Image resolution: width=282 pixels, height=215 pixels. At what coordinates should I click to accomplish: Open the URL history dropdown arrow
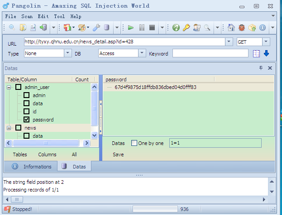(x=229, y=42)
